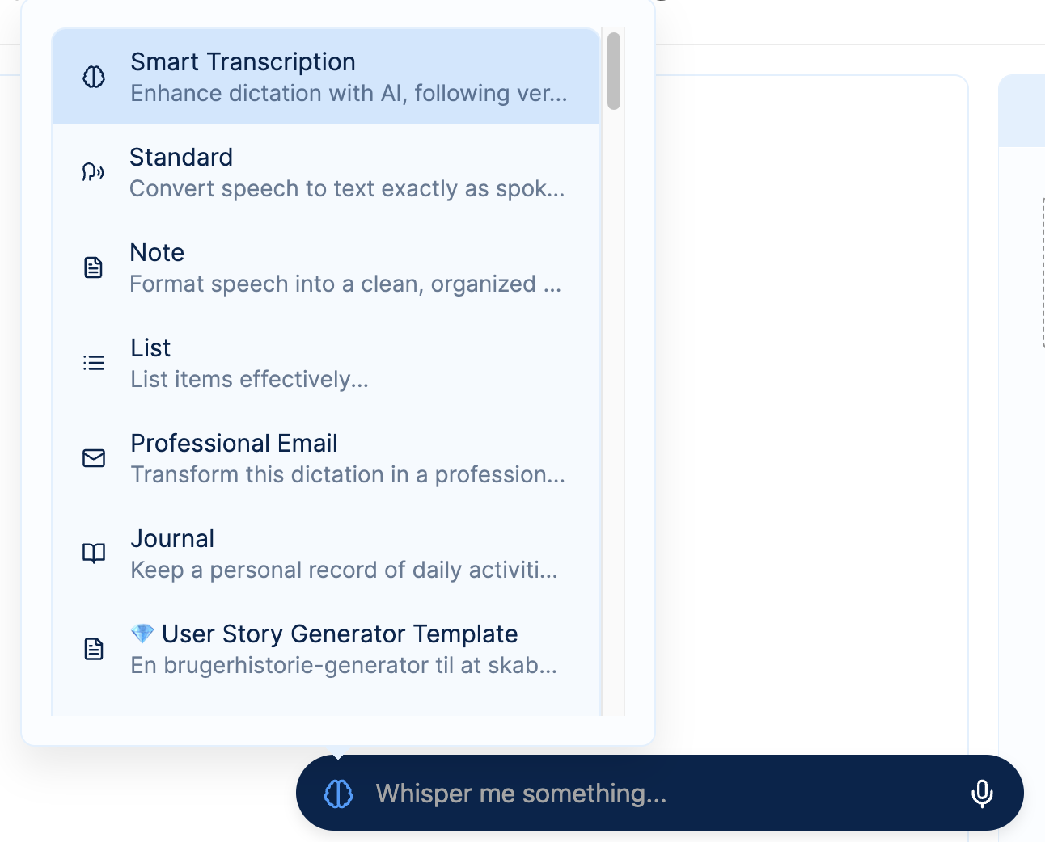Click the bulleted list icon beside List
The height and width of the screenshot is (842, 1045).
[94, 363]
